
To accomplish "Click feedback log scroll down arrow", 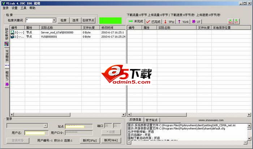I will (249, 138).
